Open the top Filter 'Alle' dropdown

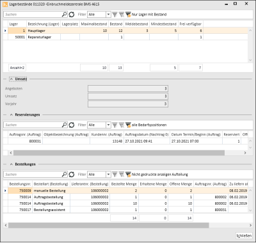coord(108,15)
